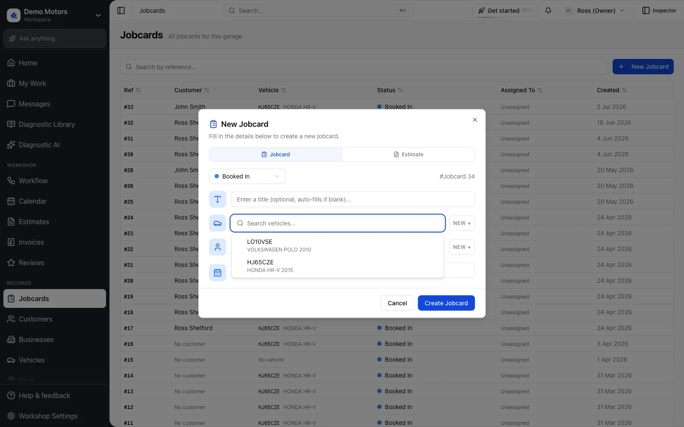Open Calendar page

[x=55, y=201]
